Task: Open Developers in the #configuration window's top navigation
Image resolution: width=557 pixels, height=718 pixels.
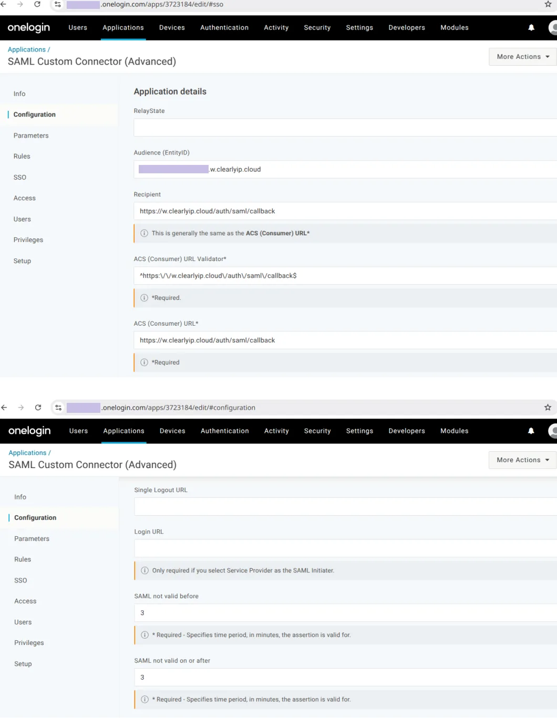Action: (407, 431)
